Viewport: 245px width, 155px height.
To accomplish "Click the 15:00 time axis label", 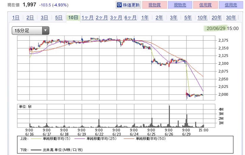I will pos(204,130).
